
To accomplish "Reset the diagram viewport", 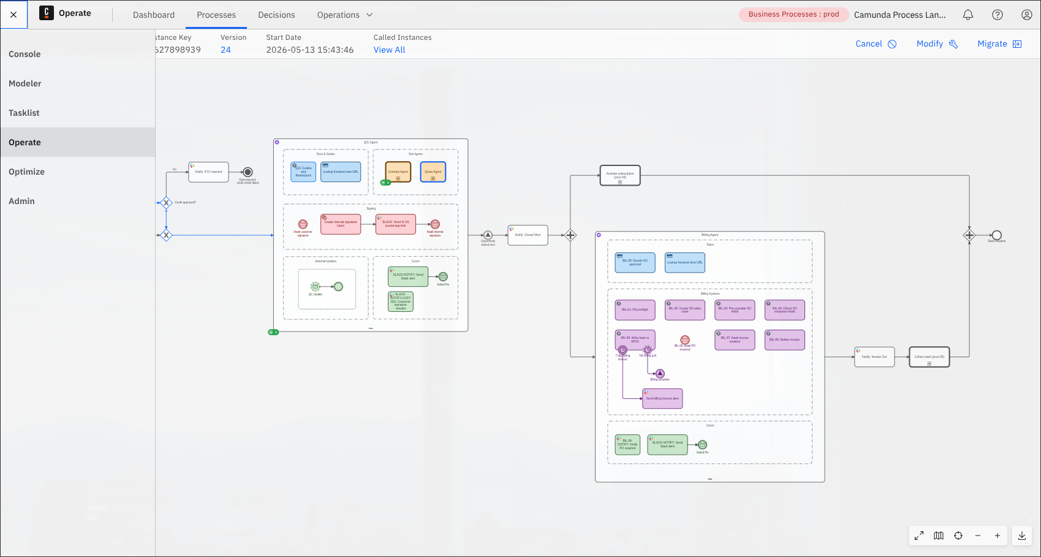I will [958, 536].
